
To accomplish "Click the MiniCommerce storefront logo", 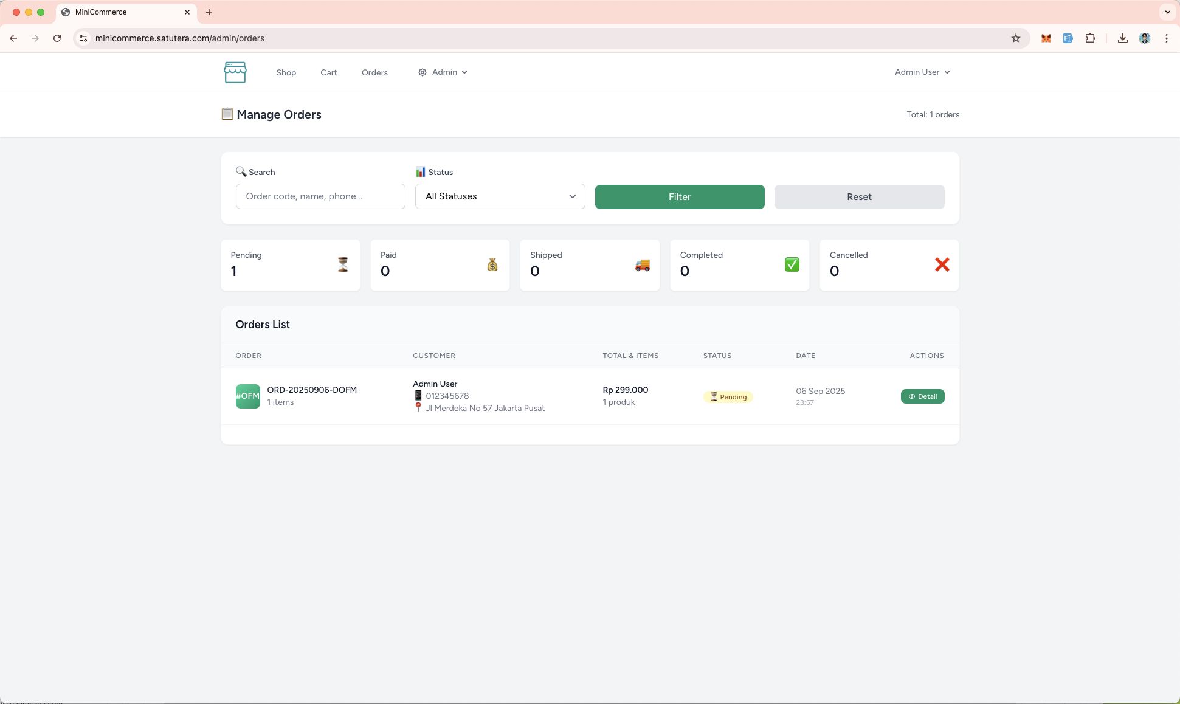I will pyautogui.click(x=235, y=72).
